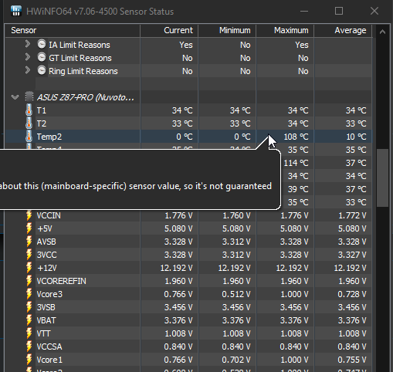The image size is (393, 372).
Task: Select the VCOREREFIN sensor label
Action: [x=61, y=281]
